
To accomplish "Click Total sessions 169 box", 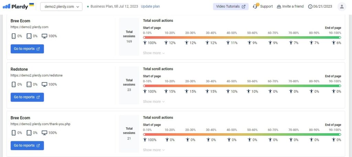I will (x=129, y=36).
